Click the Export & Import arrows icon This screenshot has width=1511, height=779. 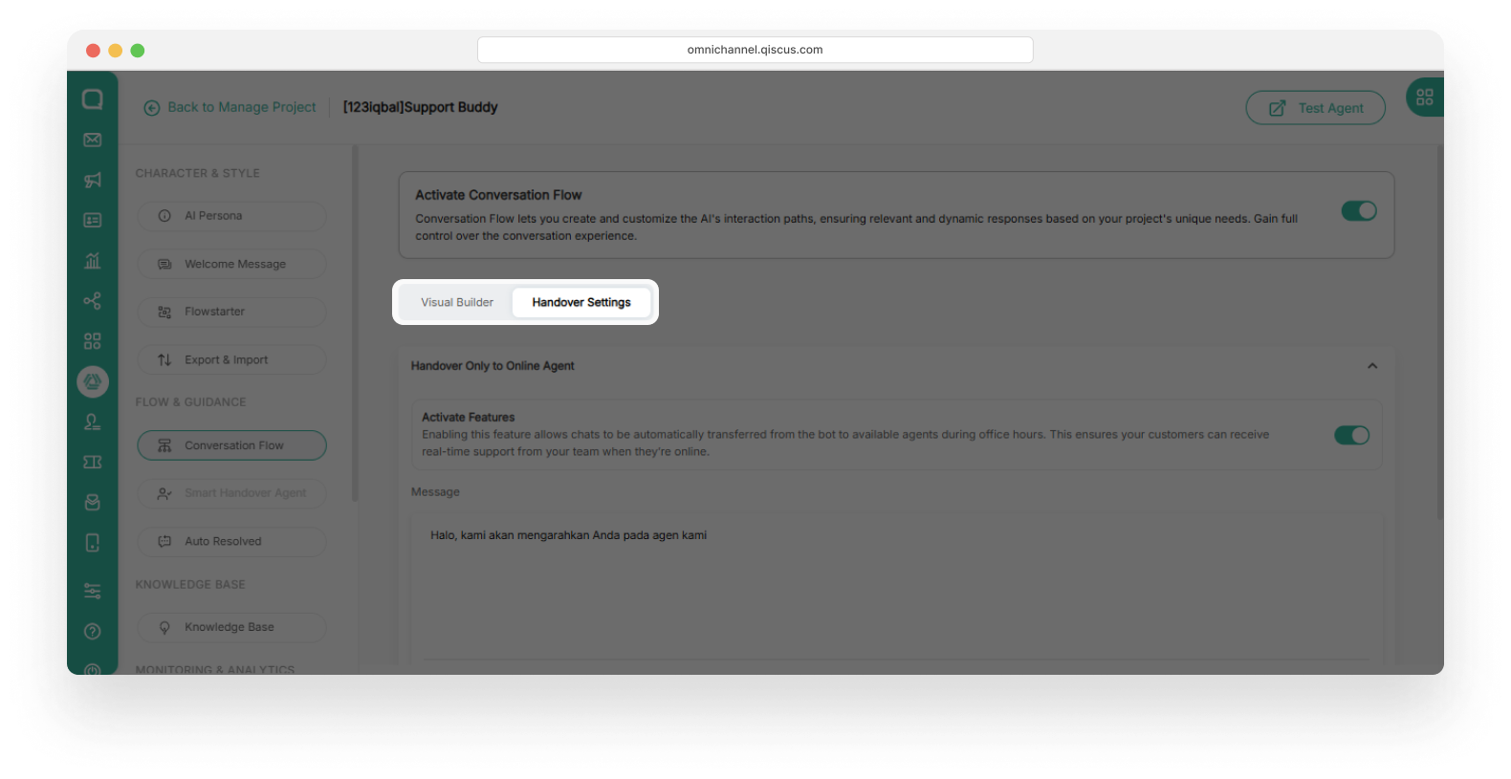[x=164, y=359]
